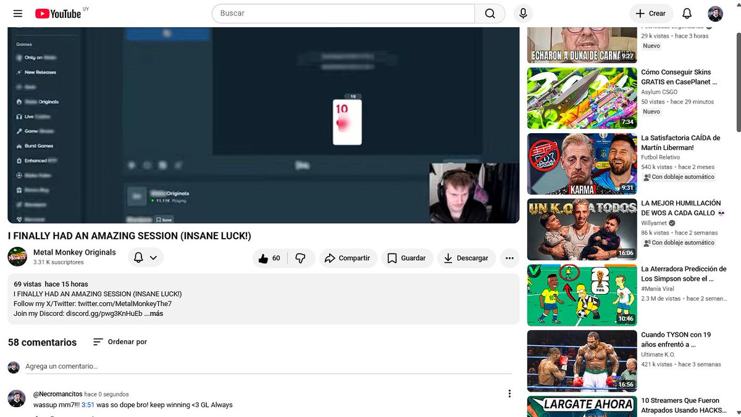Screen dimensions: 741x417
Task: Open subscription notification bell dropdown
Action: [x=146, y=257]
